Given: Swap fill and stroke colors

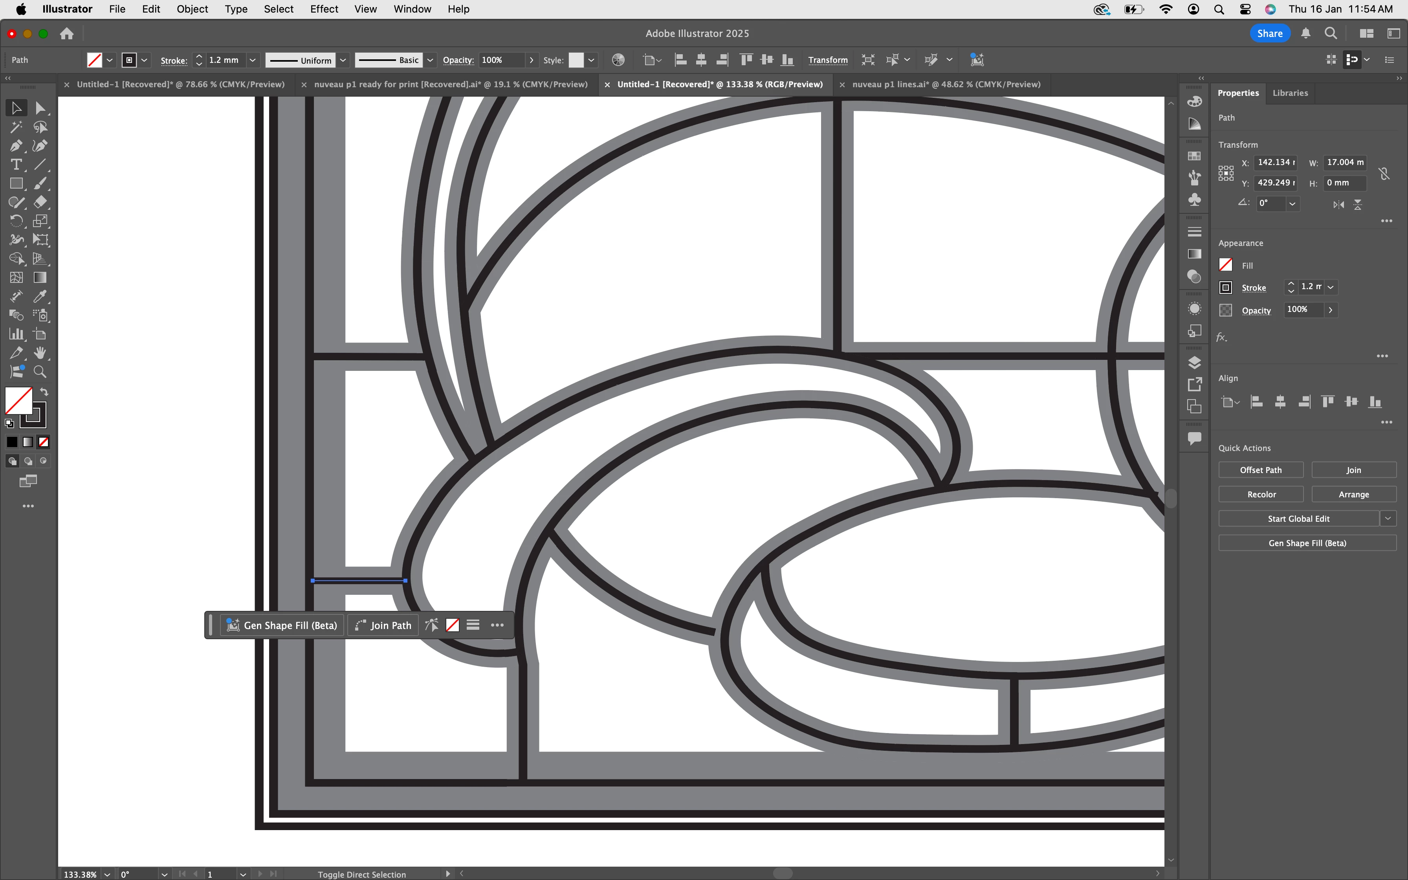Looking at the screenshot, I should (x=44, y=392).
